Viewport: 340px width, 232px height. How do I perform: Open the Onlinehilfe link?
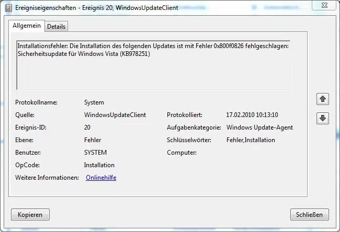click(x=101, y=178)
